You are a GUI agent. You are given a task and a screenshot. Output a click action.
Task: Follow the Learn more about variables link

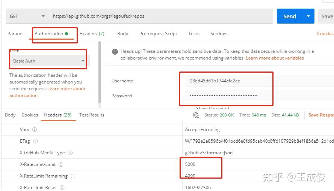pos(275,58)
